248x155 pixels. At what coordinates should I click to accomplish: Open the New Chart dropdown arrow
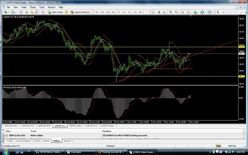[x=8, y=12]
